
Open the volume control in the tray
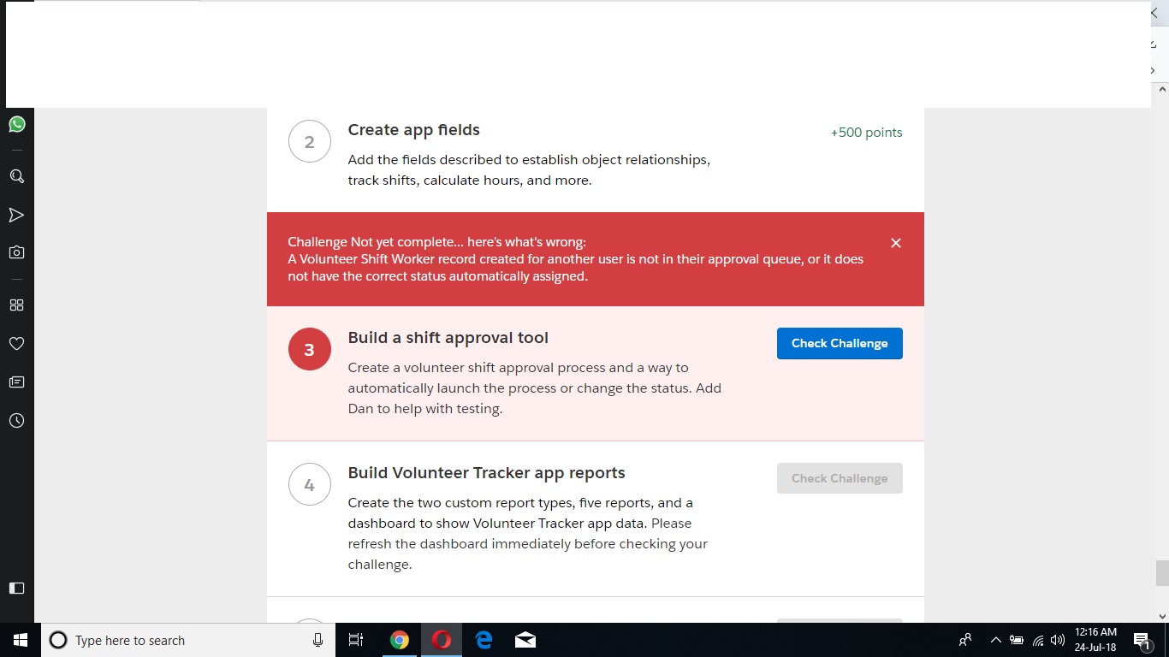point(1058,640)
